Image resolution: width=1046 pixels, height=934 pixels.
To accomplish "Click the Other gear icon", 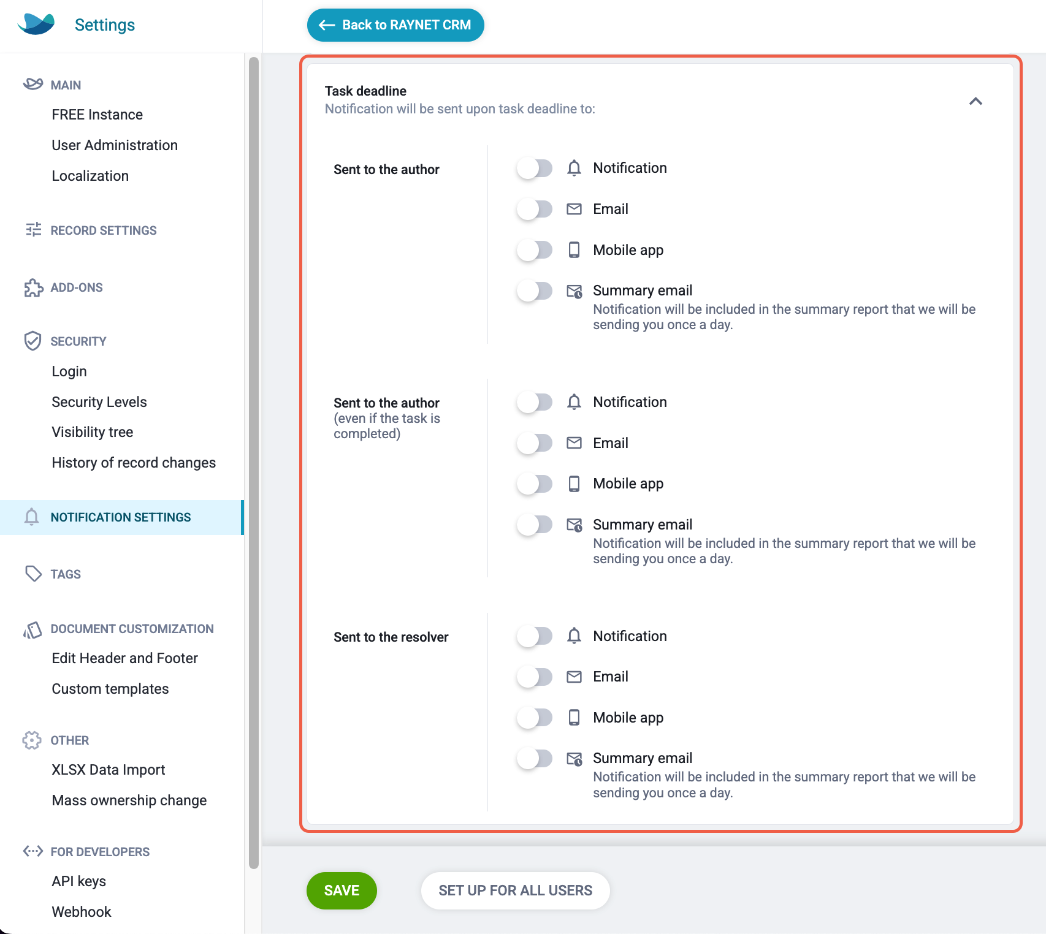I will pos(32,740).
